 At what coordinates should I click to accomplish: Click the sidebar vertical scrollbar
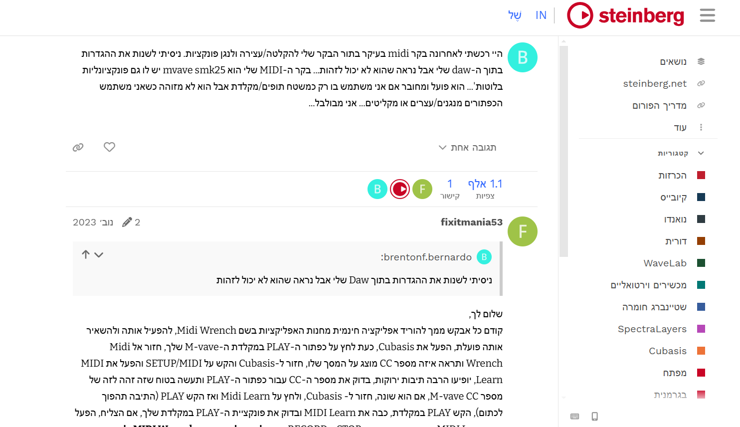[564, 151]
